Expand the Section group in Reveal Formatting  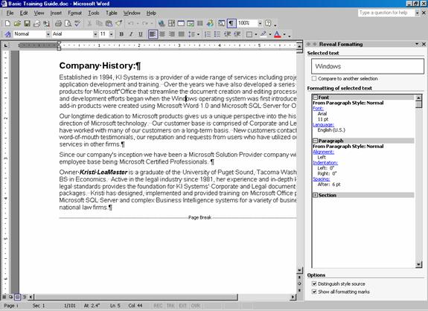click(316, 195)
